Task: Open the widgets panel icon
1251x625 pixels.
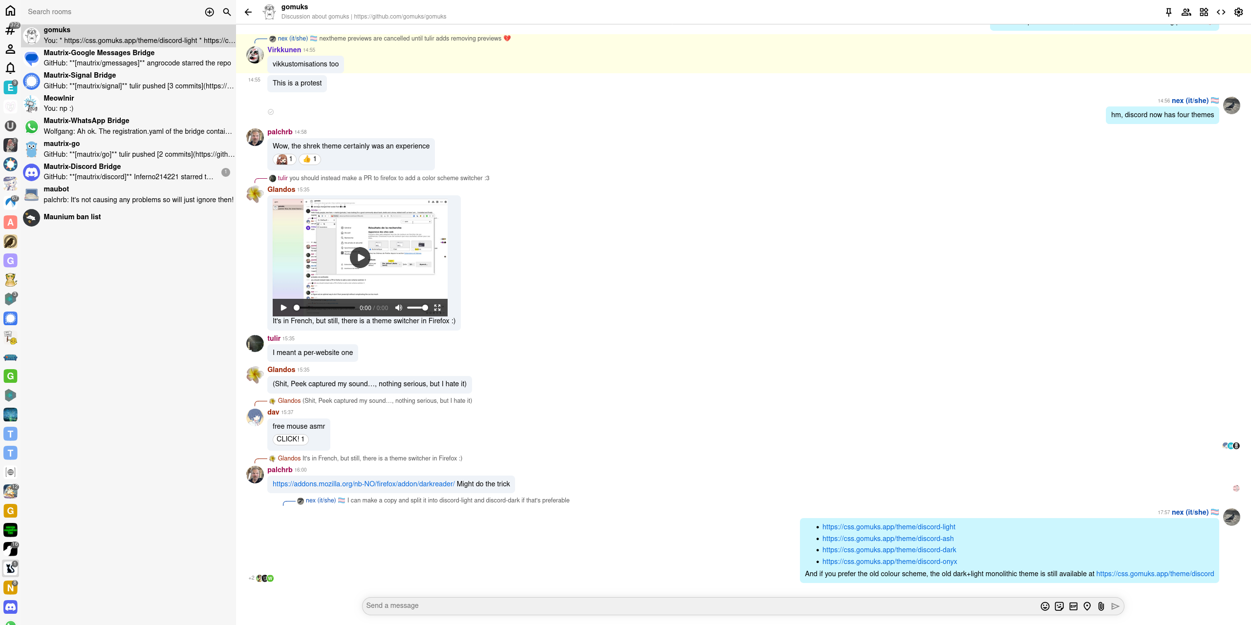Action: tap(1204, 12)
